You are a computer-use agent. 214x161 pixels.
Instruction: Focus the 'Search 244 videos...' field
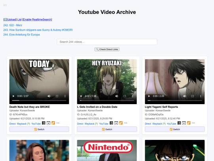(x=107, y=42)
